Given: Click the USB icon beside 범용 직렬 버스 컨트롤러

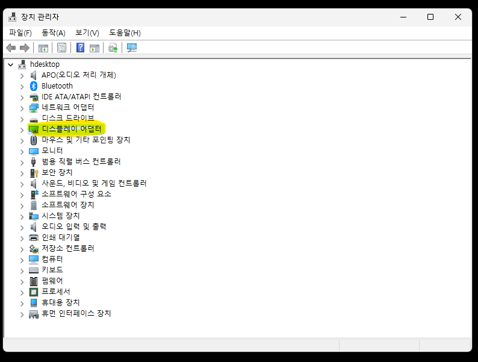Looking at the screenshot, I should tap(34, 162).
